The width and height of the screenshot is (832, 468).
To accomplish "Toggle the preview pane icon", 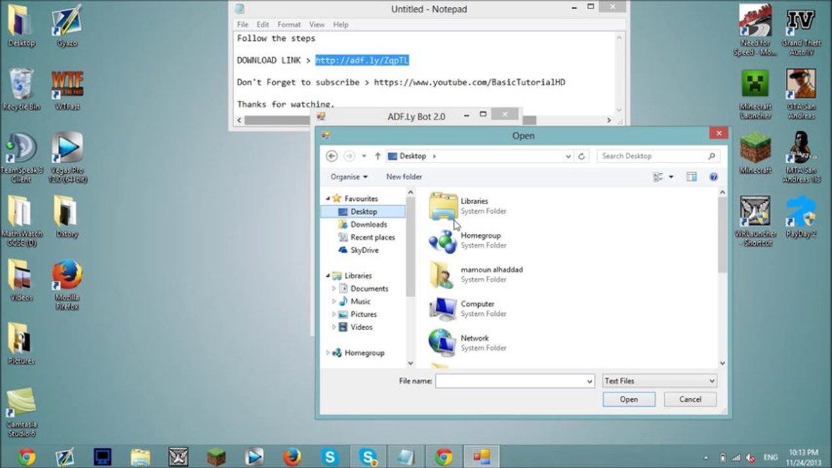I will (691, 177).
